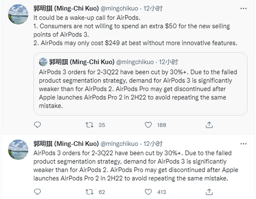The width and height of the screenshot is (256, 199).
Task: Open more options menu on first tweet
Action: coord(243,8)
